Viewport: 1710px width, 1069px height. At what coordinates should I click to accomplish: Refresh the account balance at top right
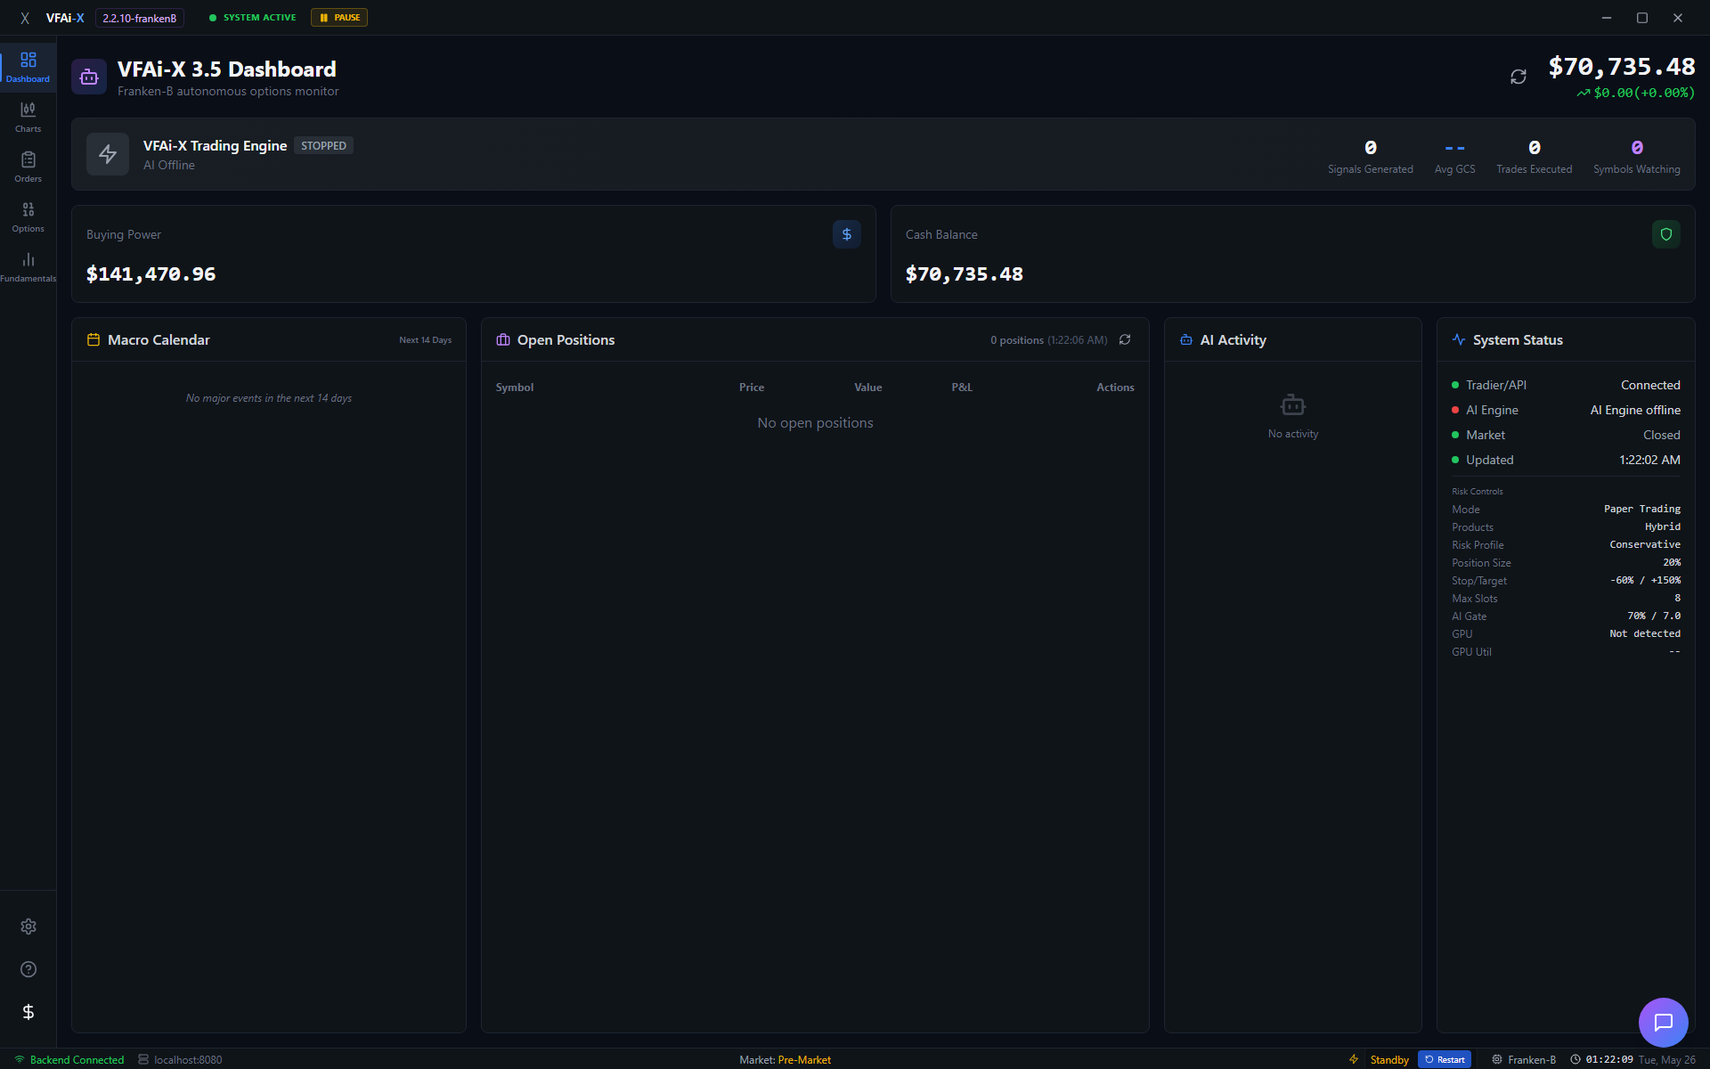tap(1519, 78)
